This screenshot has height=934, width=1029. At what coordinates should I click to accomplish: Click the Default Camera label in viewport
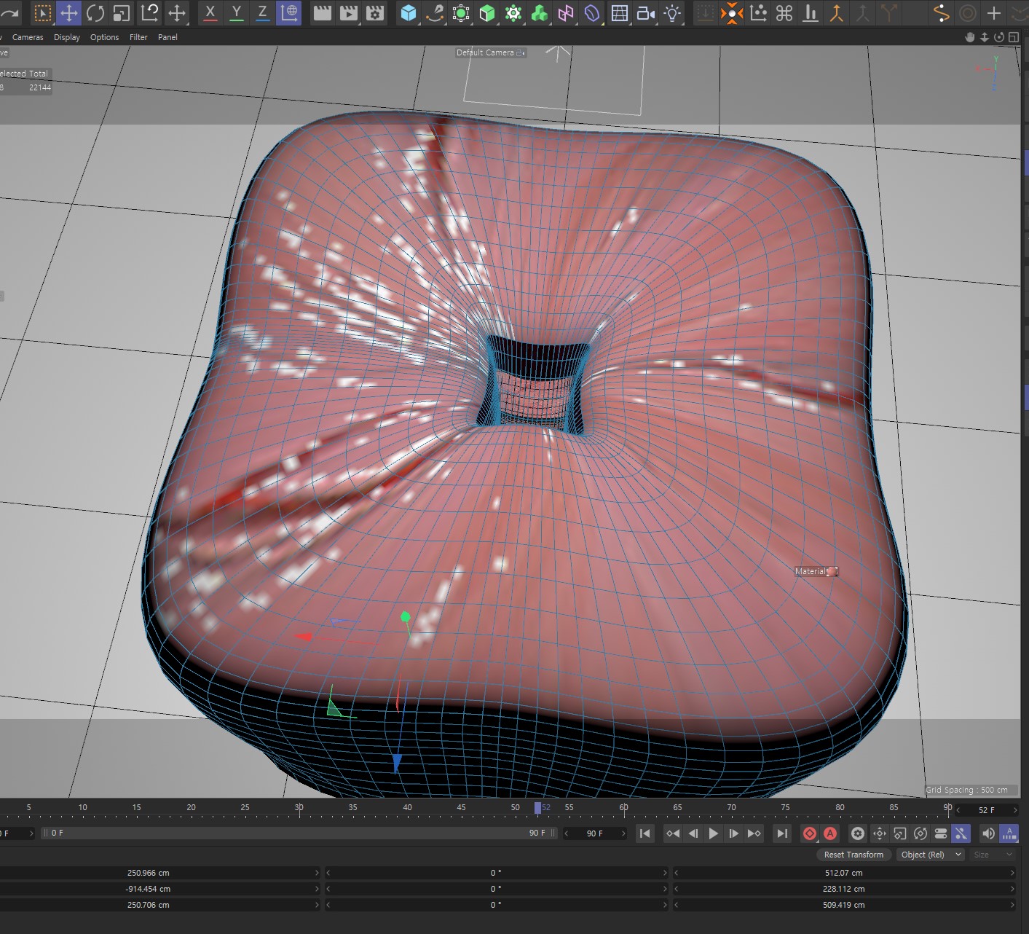pyautogui.click(x=485, y=52)
